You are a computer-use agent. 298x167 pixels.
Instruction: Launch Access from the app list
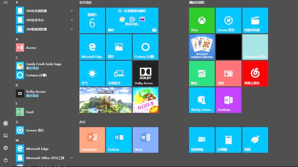click(45, 47)
